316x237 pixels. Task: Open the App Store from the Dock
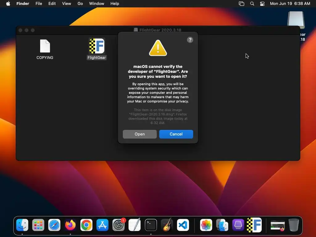point(102,225)
